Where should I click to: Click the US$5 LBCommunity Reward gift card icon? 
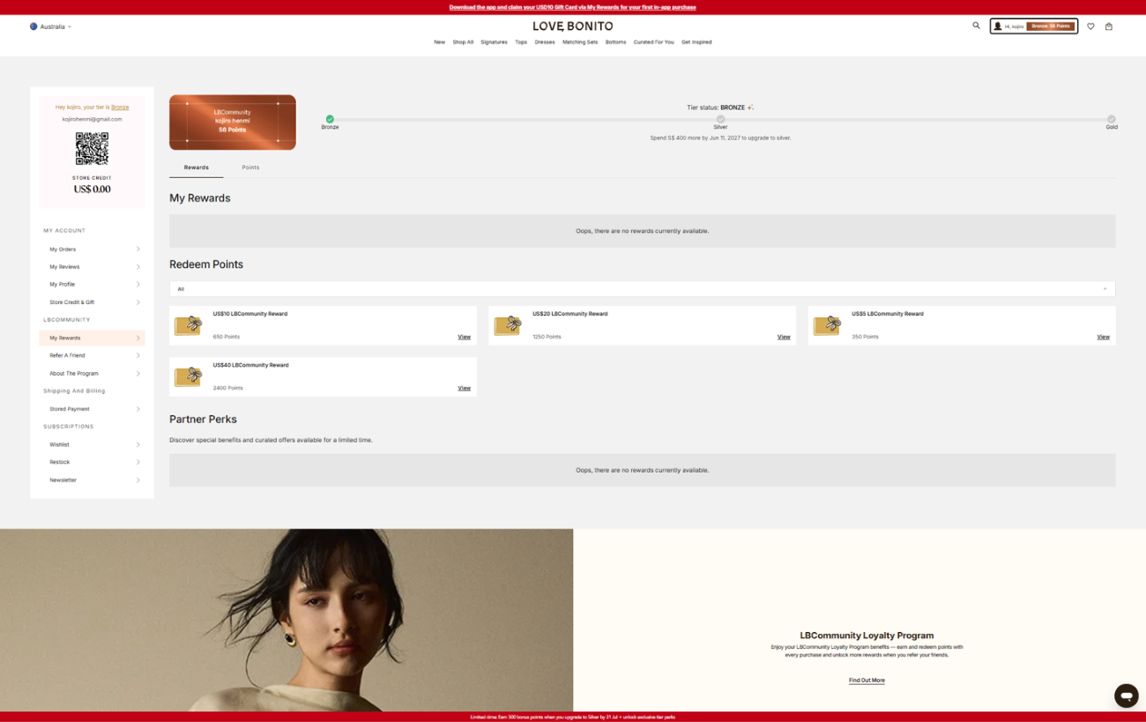click(x=827, y=325)
